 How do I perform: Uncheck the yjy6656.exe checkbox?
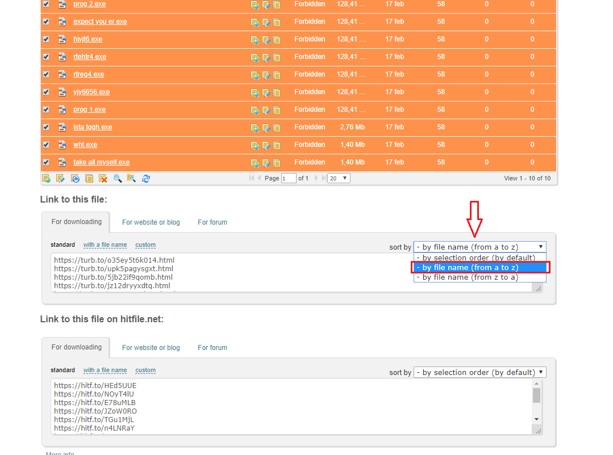tap(46, 92)
